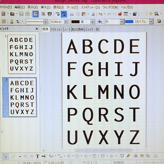Toggle Glue Points mode
Image resolution: width=164 pixels, height=164 pixels.
point(128,156)
